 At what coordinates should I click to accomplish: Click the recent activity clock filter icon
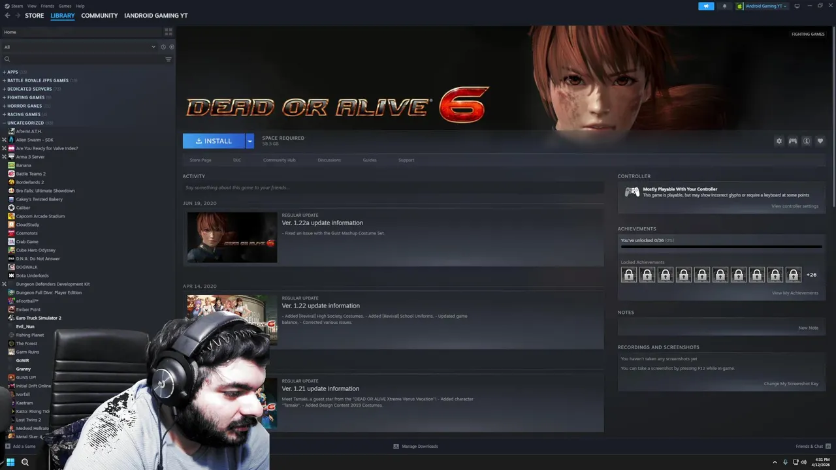coord(163,47)
